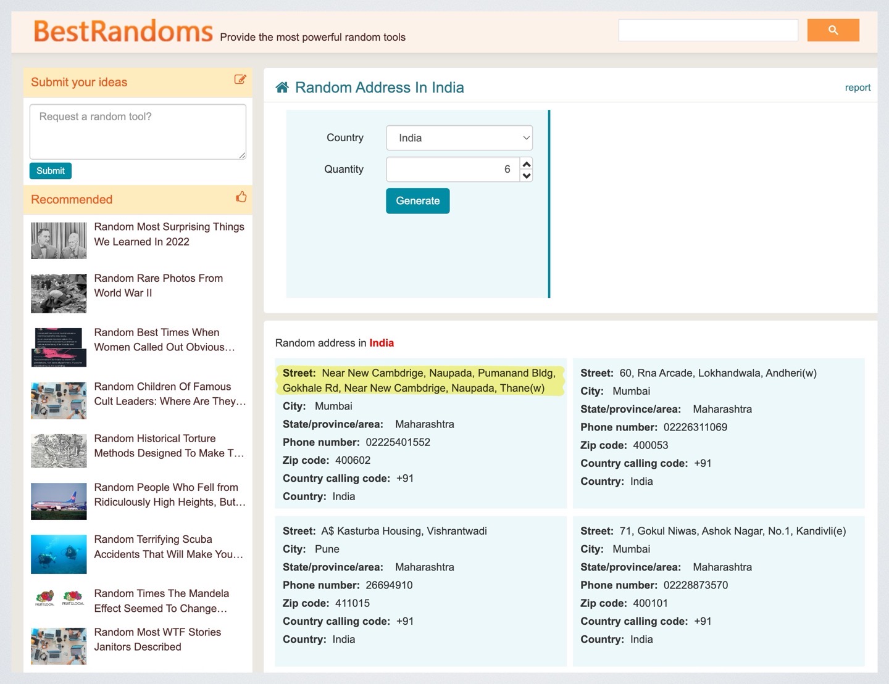Click phone number 02225401552
The image size is (889, 684).
398,442
